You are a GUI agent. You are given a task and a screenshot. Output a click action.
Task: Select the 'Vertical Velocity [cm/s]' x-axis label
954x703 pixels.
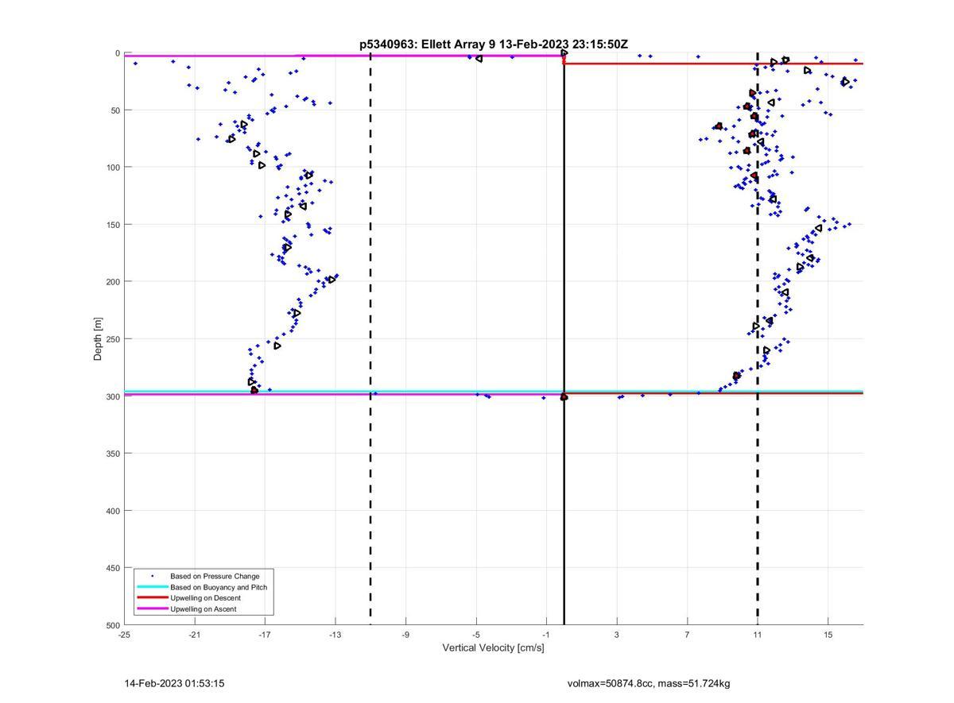tap(493, 648)
